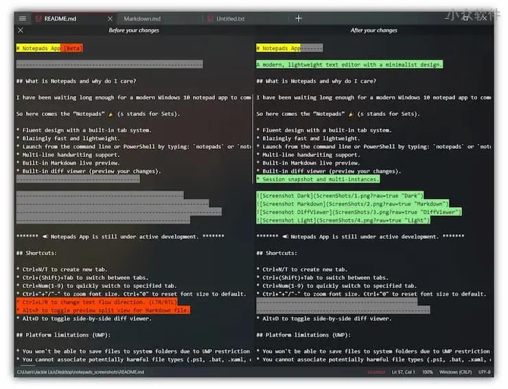Click added '[Screenshot Light]' link line

pyautogui.click(x=343, y=220)
